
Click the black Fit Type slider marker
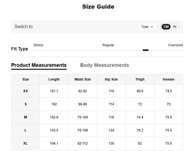click(145, 50)
